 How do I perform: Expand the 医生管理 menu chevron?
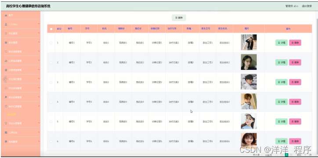[x=39, y=42]
